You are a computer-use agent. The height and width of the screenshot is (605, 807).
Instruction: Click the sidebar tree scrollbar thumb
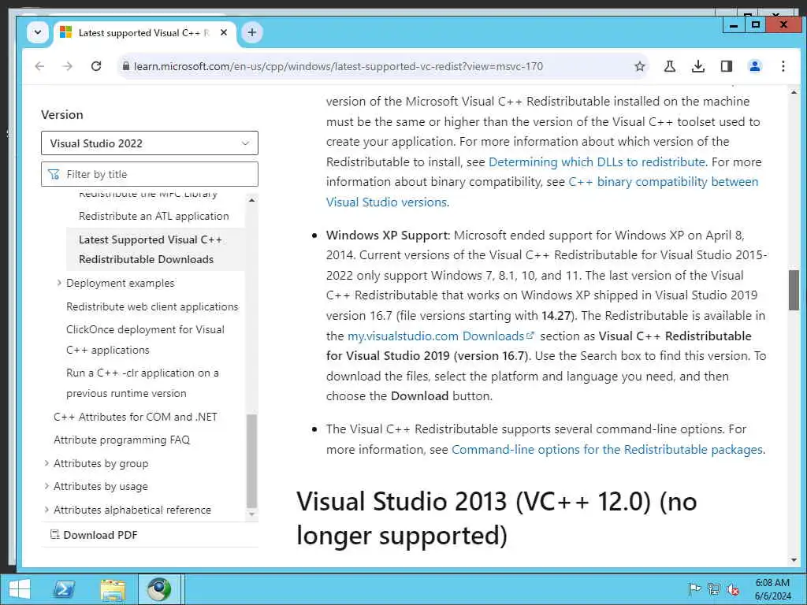[x=251, y=461]
